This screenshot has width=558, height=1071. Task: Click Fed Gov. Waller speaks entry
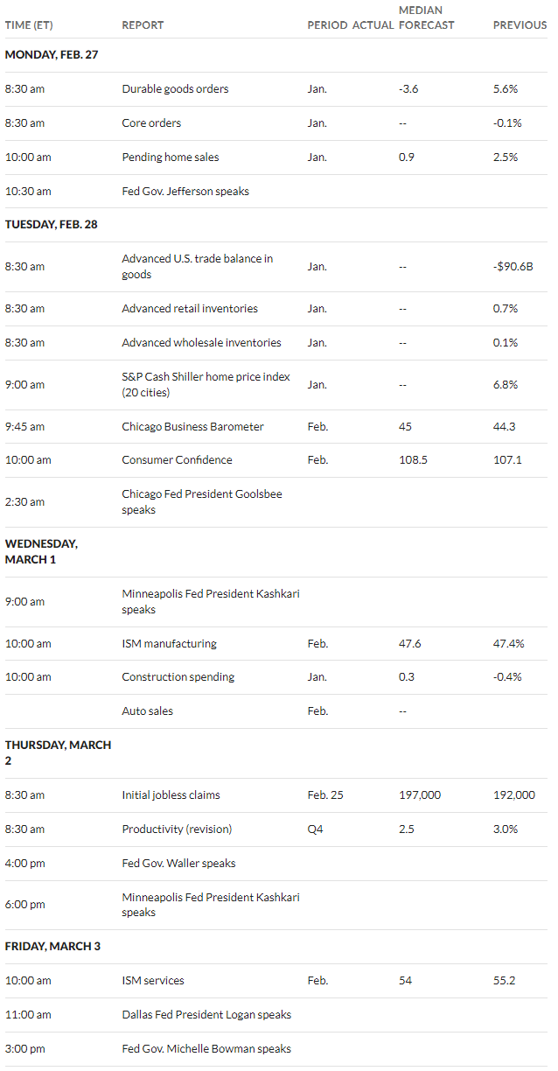click(x=178, y=864)
